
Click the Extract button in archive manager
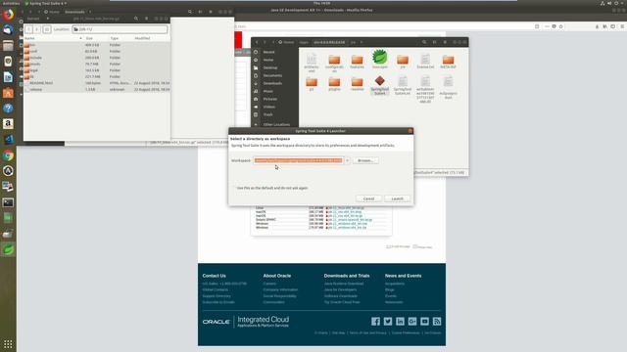click(33, 19)
